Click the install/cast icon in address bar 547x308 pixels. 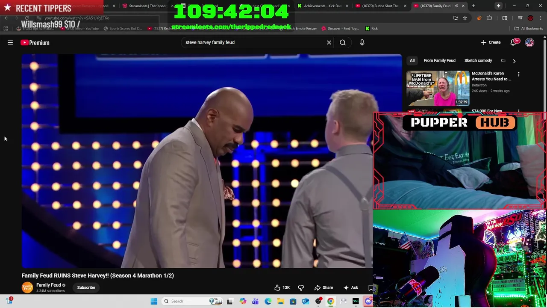pyautogui.click(x=456, y=18)
